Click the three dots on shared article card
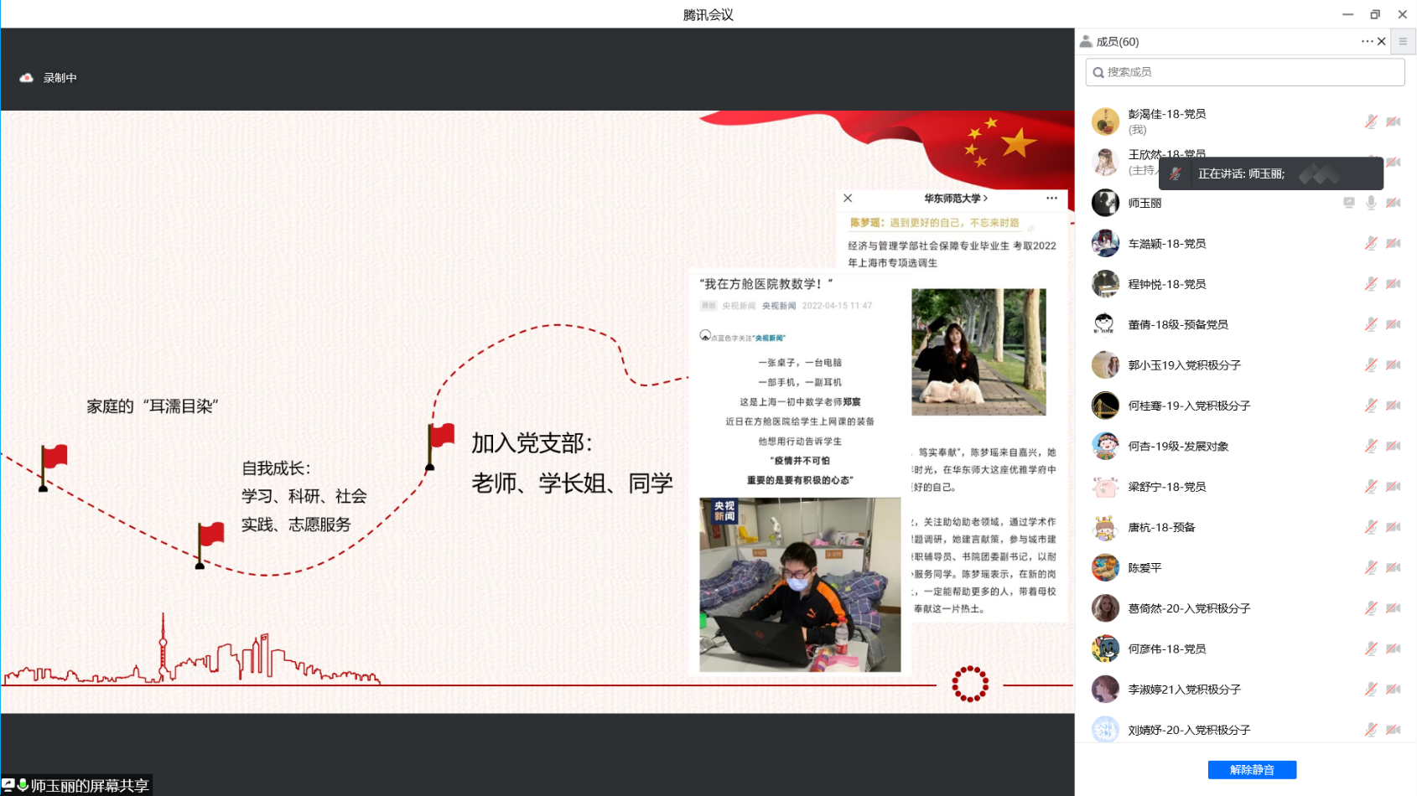This screenshot has height=796, width=1417. point(1051,199)
